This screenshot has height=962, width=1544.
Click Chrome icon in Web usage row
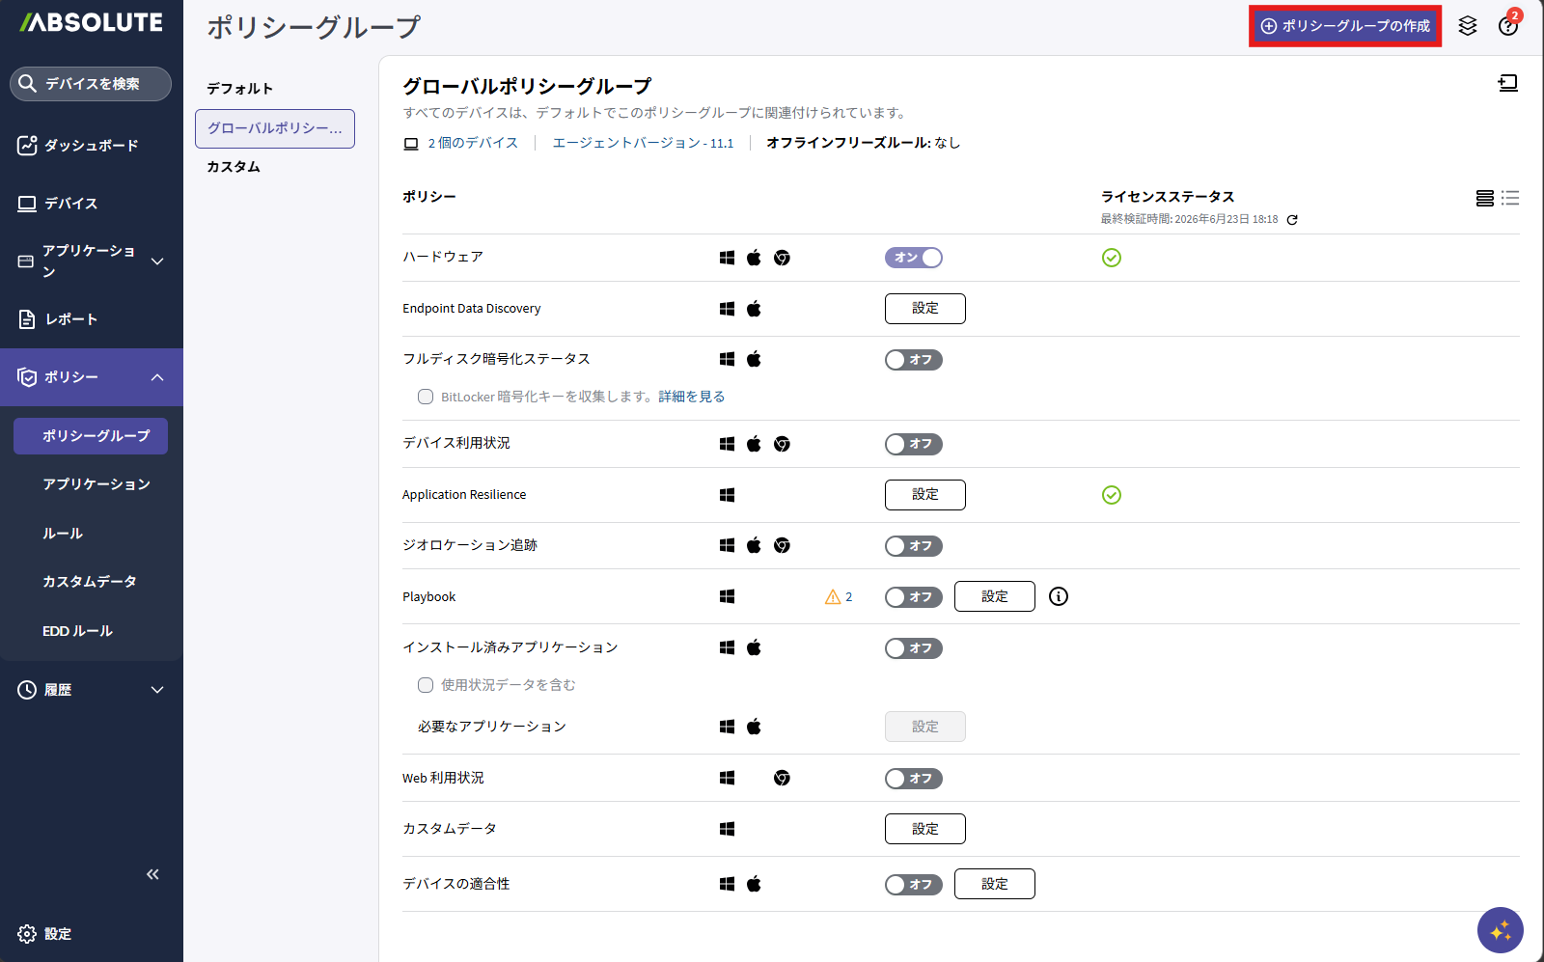pyautogui.click(x=783, y=778)
